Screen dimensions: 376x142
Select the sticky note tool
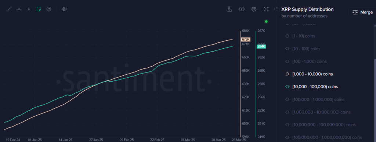(x=39, y=9)
